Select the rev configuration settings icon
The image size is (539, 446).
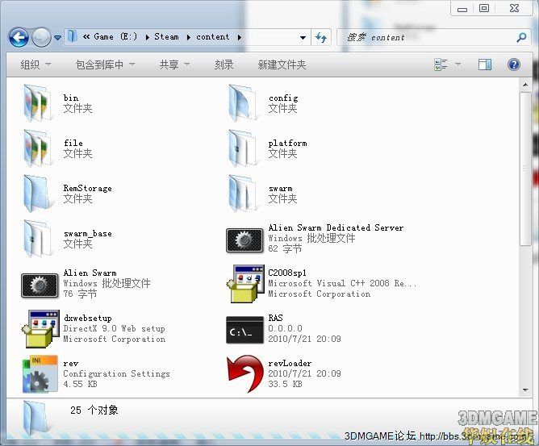40,374
